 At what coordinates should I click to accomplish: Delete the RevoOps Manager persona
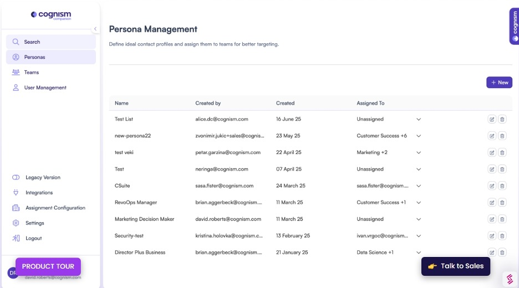pos(502,202)
